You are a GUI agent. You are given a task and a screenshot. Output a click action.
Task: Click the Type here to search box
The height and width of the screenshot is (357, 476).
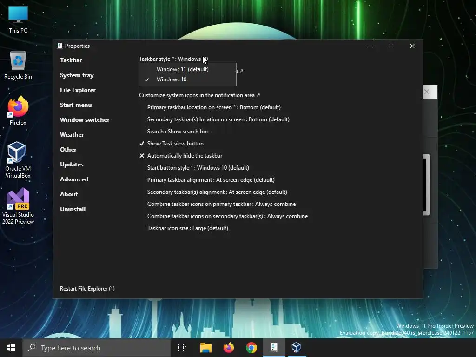(x=97, y=348)
